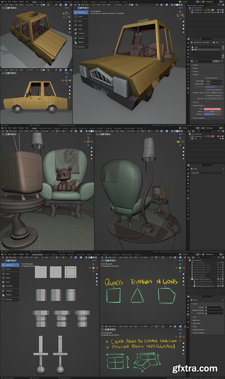This screenshot has width=225, height=379.
Task: Click Refraction Depth value field
Action: click(x=214, y=93)
